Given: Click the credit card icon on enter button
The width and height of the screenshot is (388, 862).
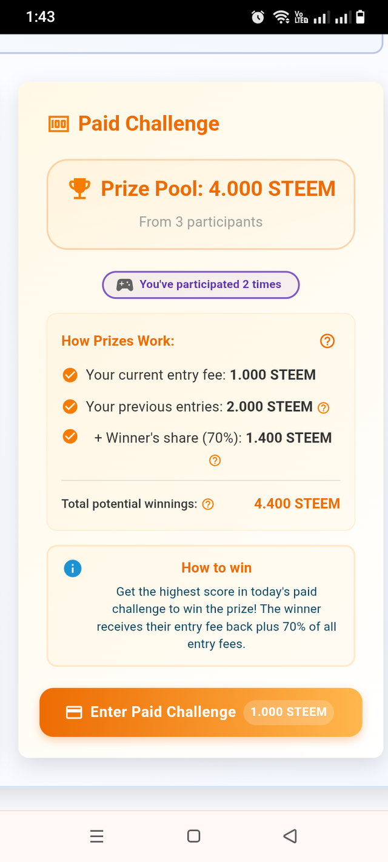Looking at the screenshot, I should pyautogui.click(x=74, y=713).
